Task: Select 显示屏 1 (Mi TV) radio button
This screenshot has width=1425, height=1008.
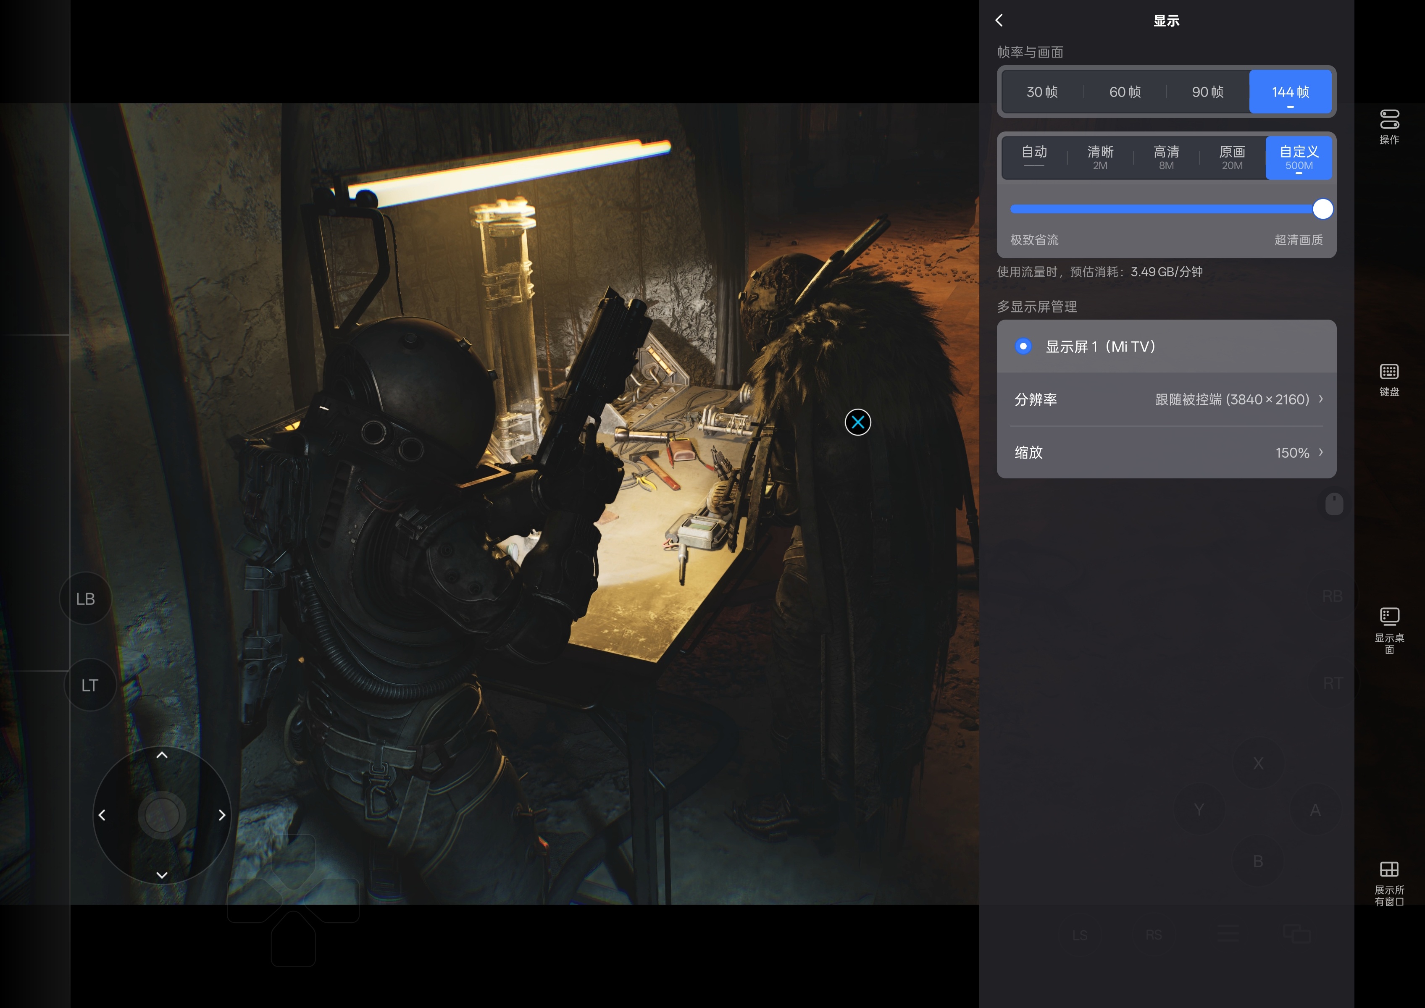Action: click(x=1023, y=346)
